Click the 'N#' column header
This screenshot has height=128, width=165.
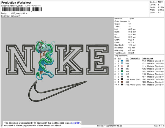[x=119, y=58]
